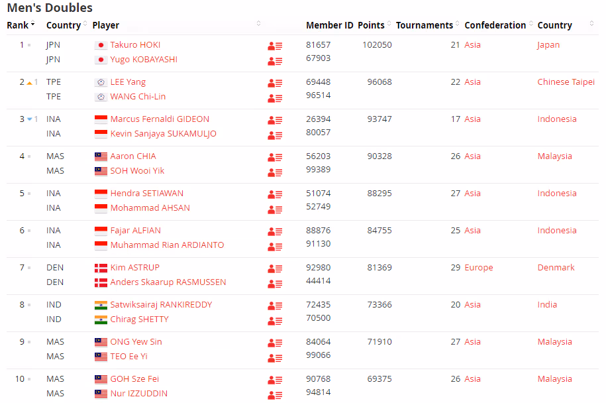
Task: Click the Denmark country link
Action: (x=556, y=268)
